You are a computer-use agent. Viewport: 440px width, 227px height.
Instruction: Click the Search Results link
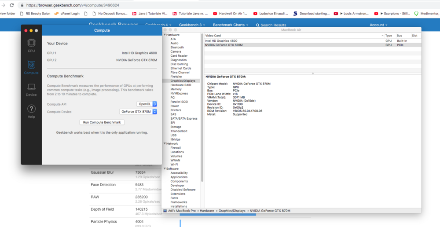[x=271, y=25]
